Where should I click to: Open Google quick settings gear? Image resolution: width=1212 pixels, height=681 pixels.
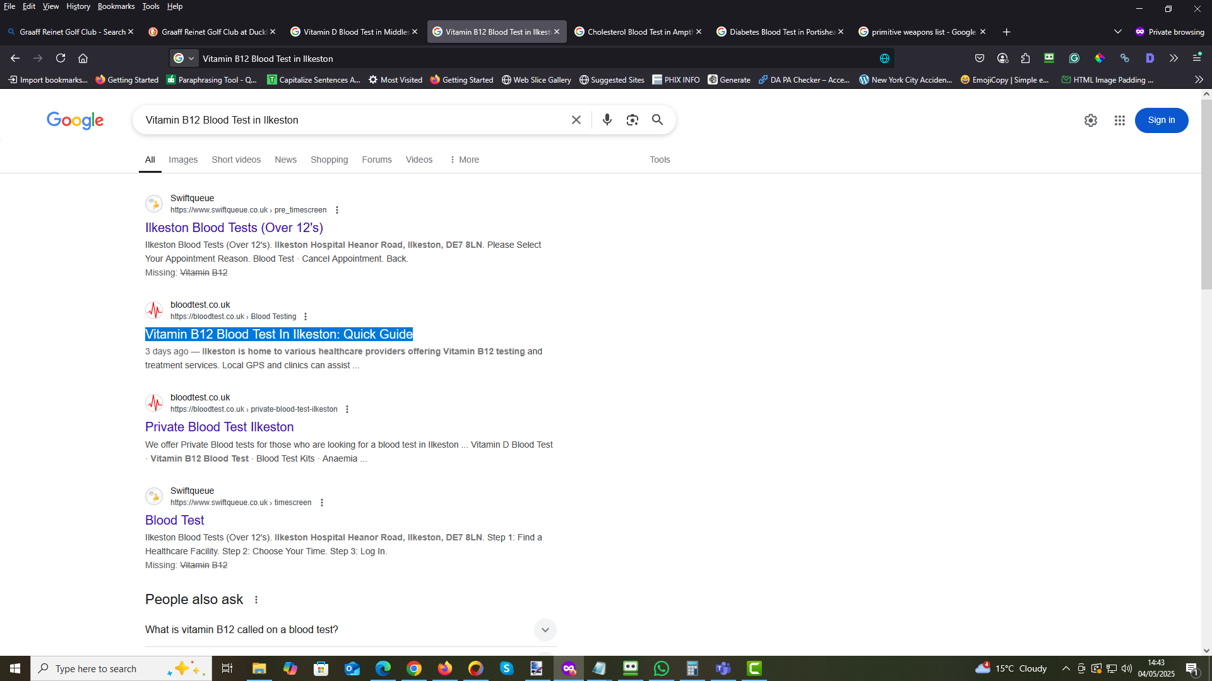pos(1090,120)
